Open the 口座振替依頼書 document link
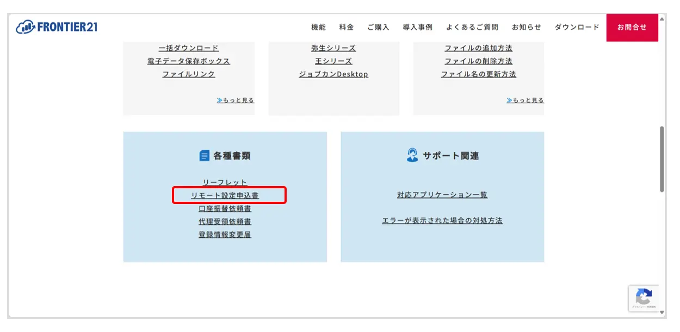Screen dimensions: 680x332 pyautogui.click(x=225, y=208)
